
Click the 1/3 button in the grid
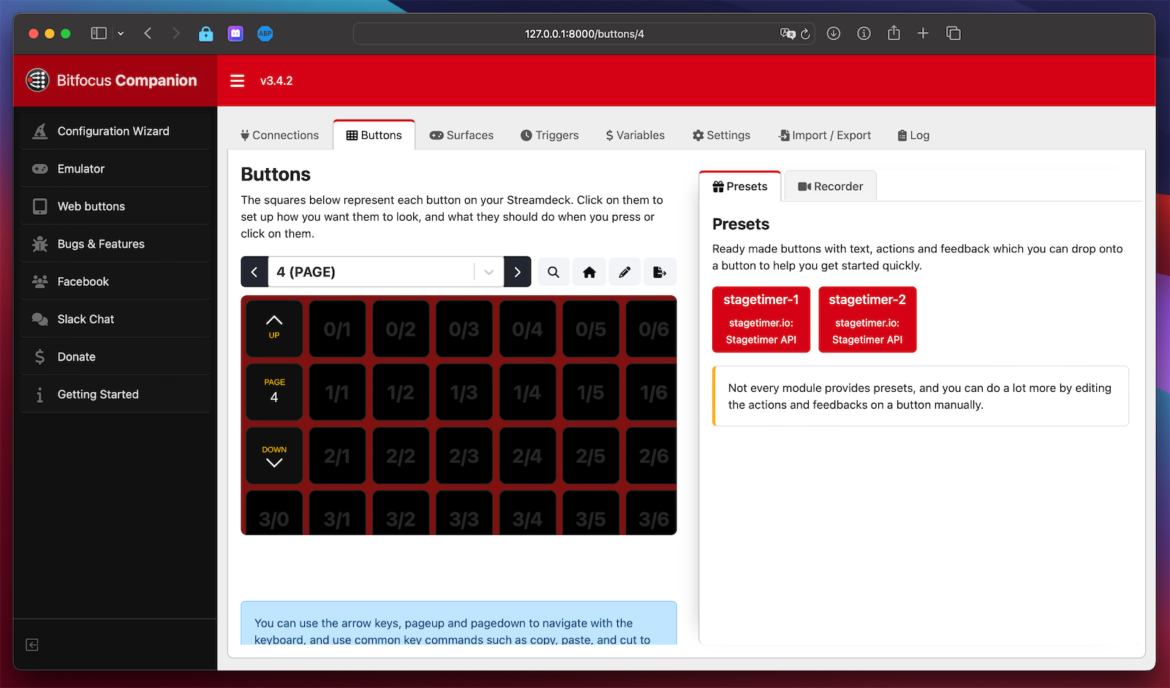[464, 393]
